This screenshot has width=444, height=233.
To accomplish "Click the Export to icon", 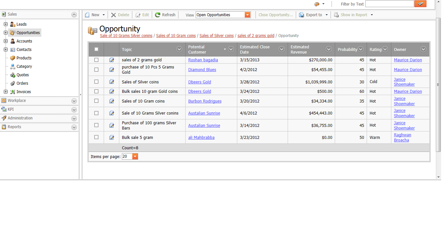I will [302, 15].
